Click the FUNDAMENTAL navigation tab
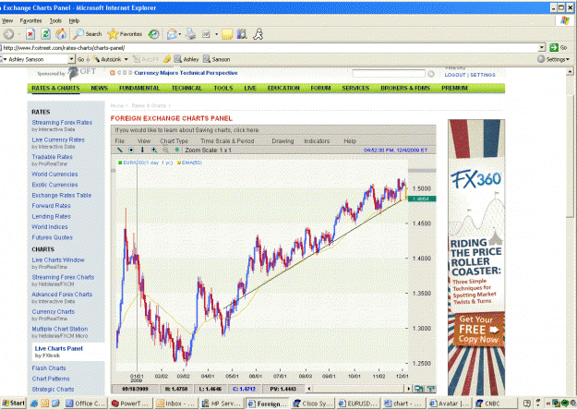 [x=139, y=88]
